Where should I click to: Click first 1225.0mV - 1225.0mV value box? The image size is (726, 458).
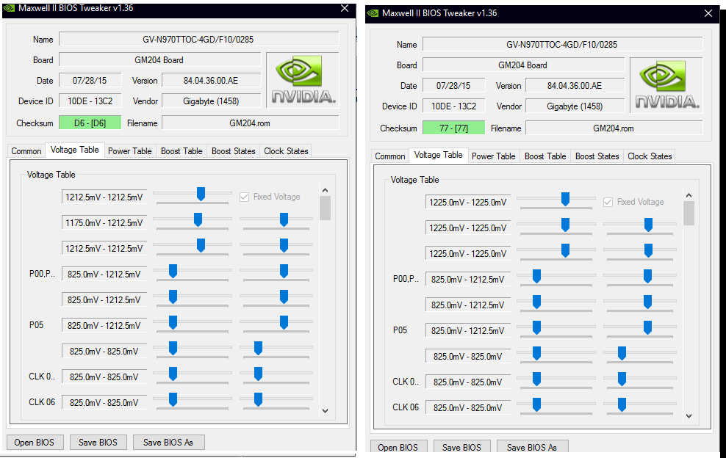(x=468, y=202)
